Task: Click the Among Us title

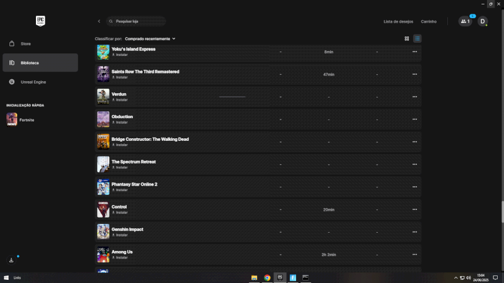Action: (122, 252)
